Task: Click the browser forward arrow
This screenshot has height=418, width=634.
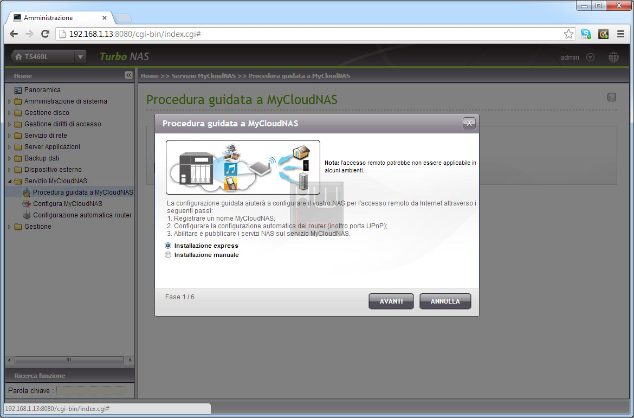Action: click(29, 34)
